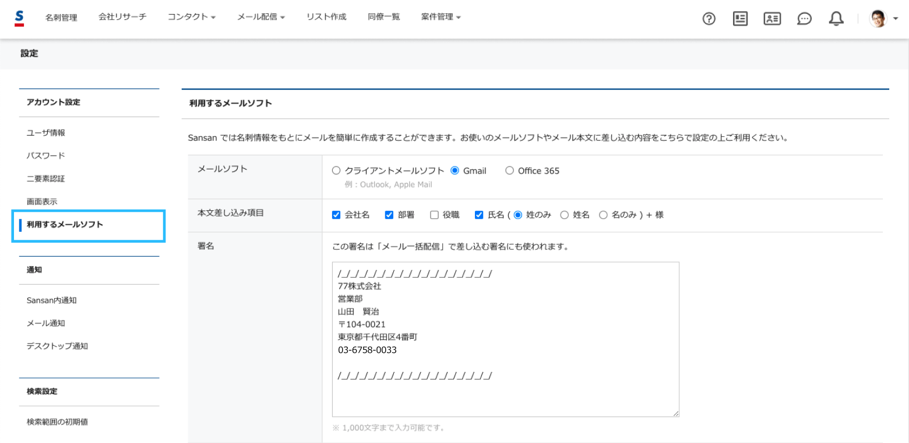
Task: Uncheck the 部署 checkbox
Action: (x=389, y=215)
